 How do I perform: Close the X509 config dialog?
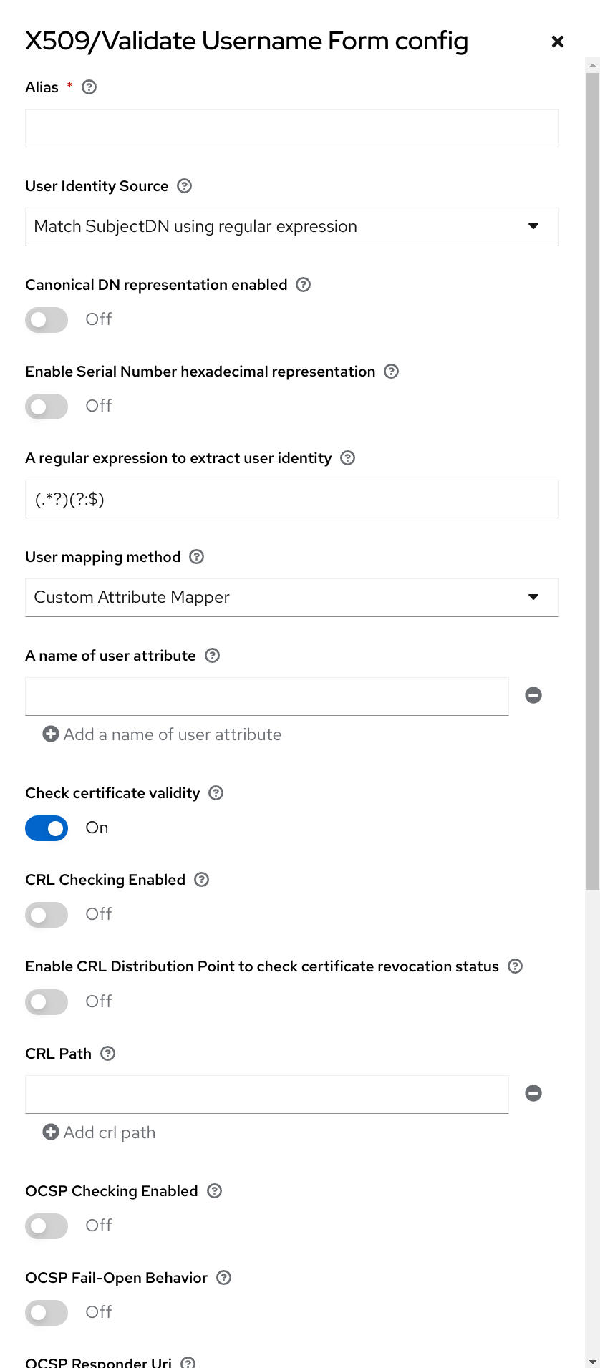[558, 42]
